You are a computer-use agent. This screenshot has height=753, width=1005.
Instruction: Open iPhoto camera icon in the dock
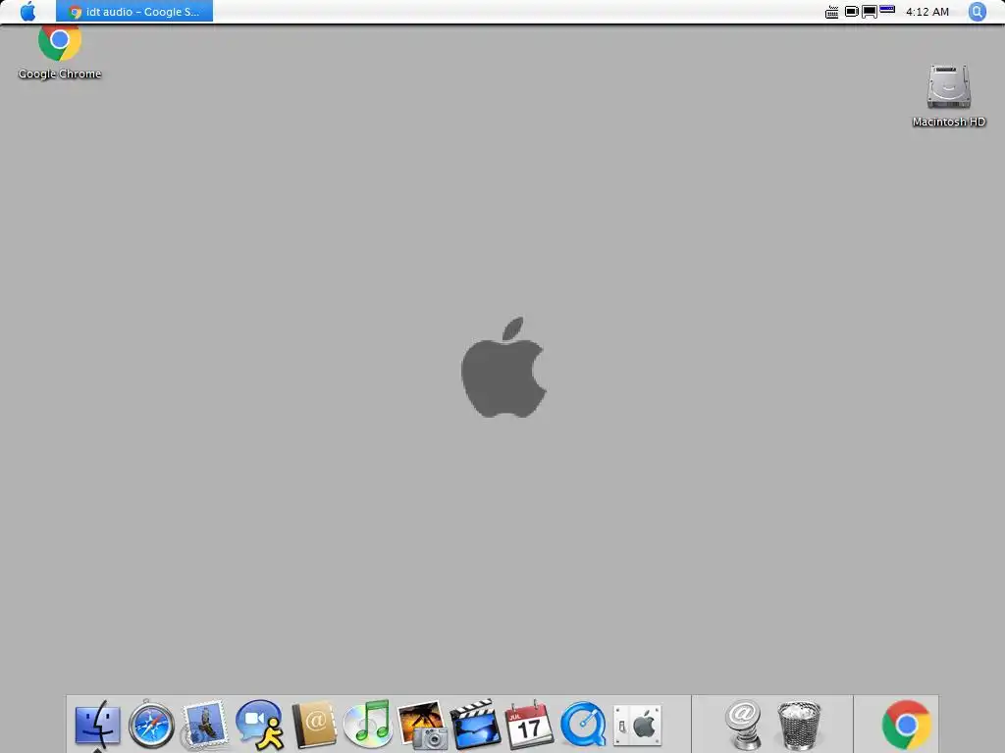tap(422, 725)
